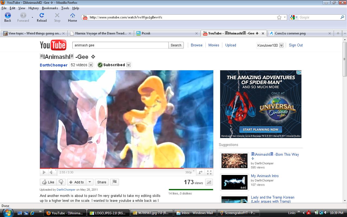Image resolution: width=347 pixels, height=217 pixels.
Task: Click the dislike thumbs-down icon
Action: pos(61,182)
